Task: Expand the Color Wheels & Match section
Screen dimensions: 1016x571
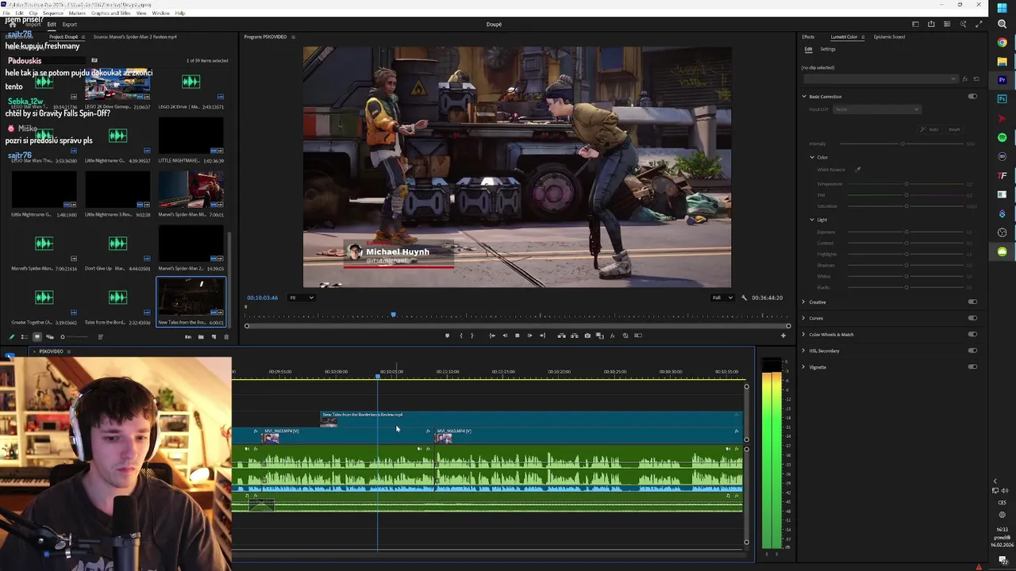Action: [803, 335]
